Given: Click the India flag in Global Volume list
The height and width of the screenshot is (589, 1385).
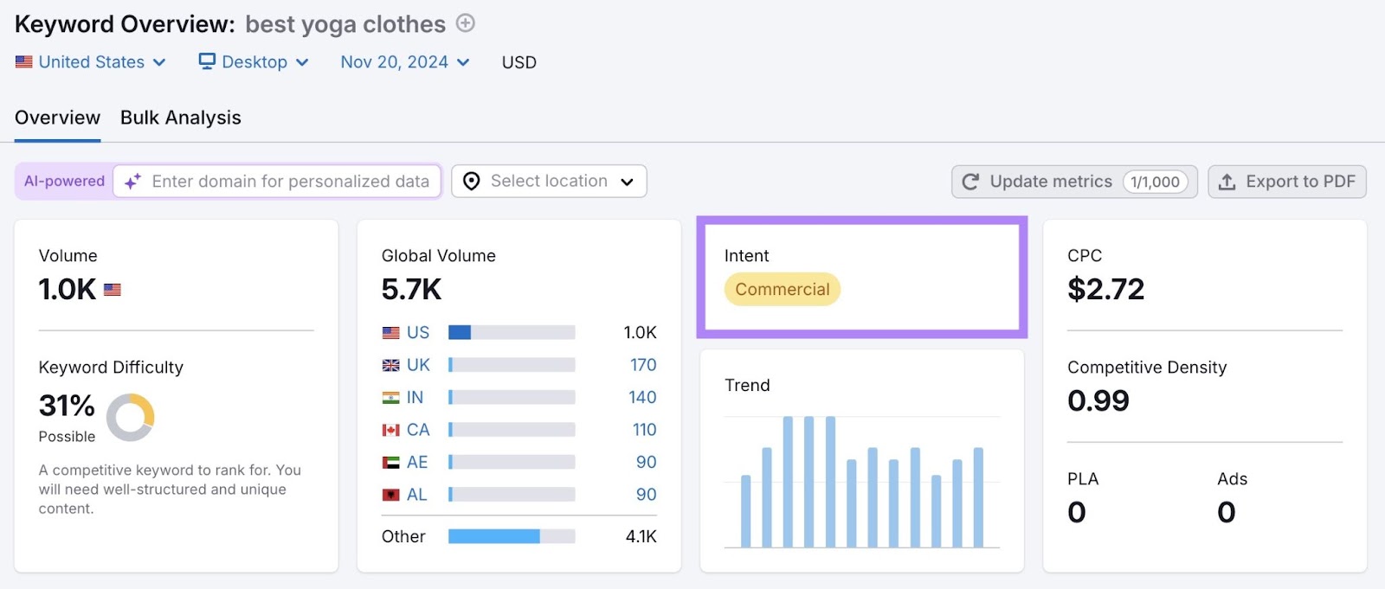Looking at the screenshot, I should point(391,398).
